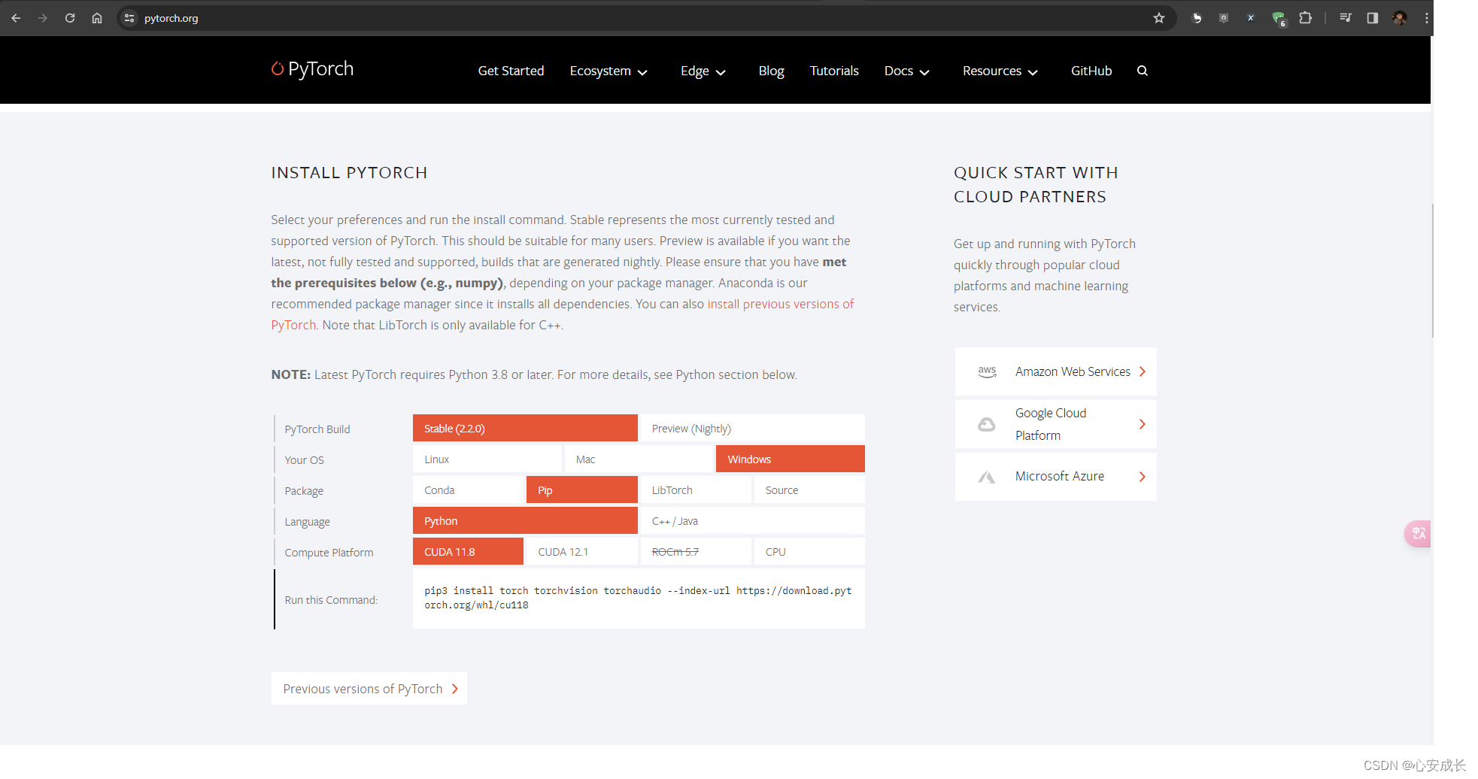Select the ROCm 5.7 compute platform

coord(696,552)
